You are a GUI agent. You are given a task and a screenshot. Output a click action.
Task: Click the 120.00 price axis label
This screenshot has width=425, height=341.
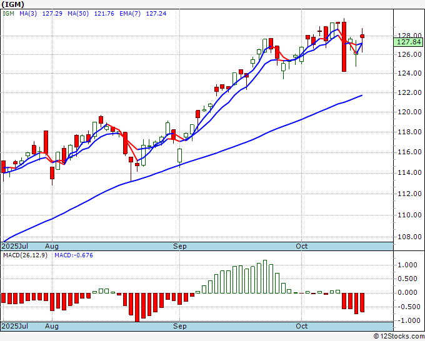point(409,112)
